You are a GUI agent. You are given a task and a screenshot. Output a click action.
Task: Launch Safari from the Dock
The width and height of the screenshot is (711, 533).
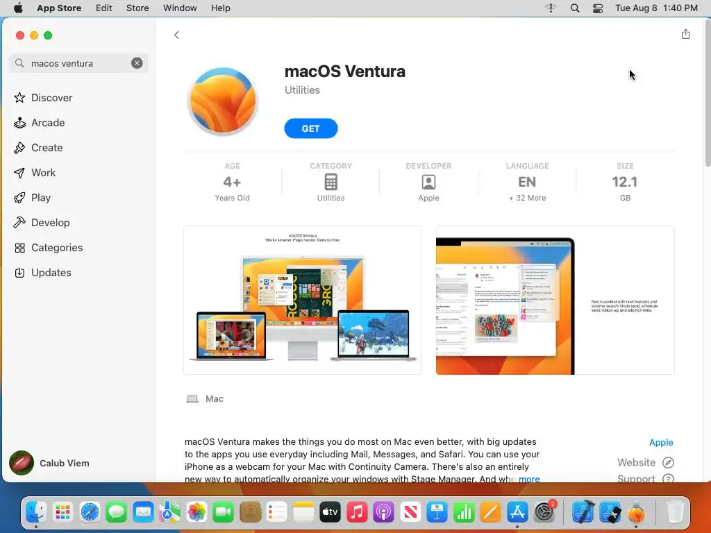pos(90,512)
